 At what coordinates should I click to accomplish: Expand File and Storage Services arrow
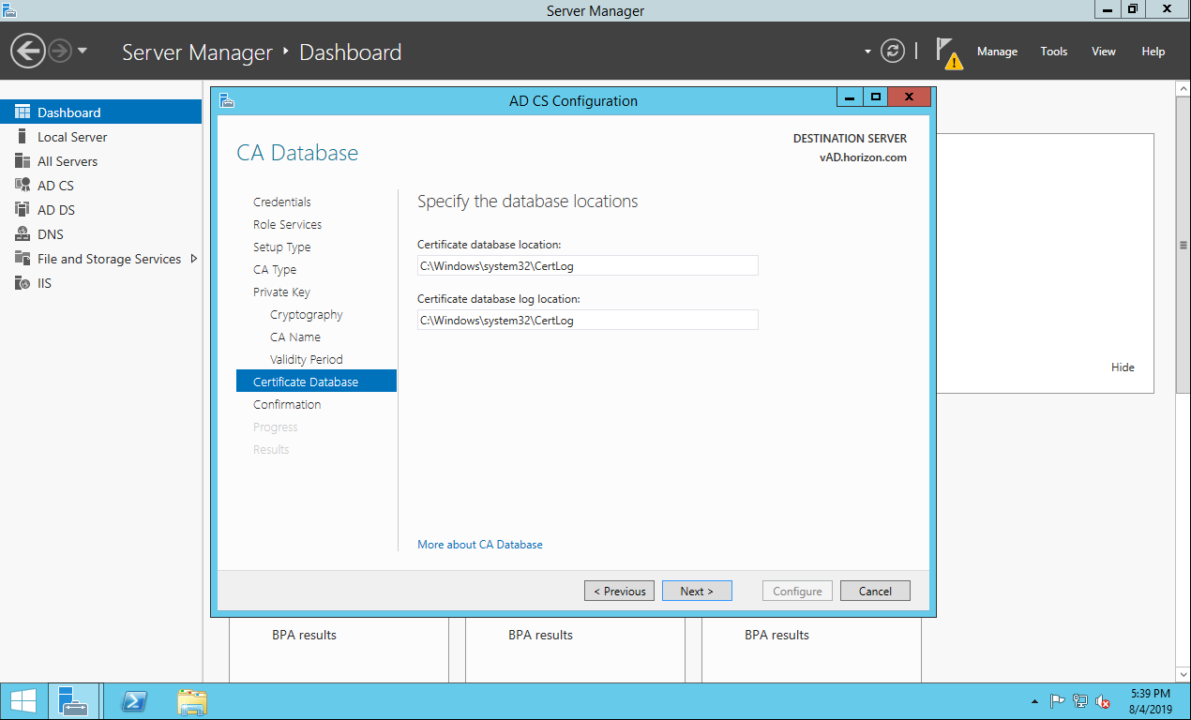pos(193,259)
